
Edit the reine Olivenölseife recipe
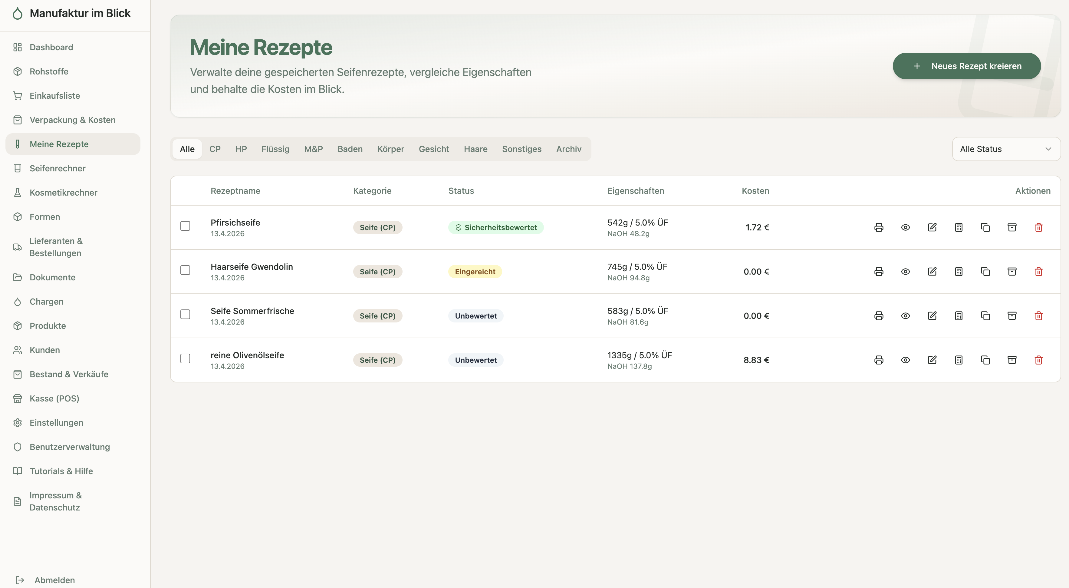(x=932, y=360)
